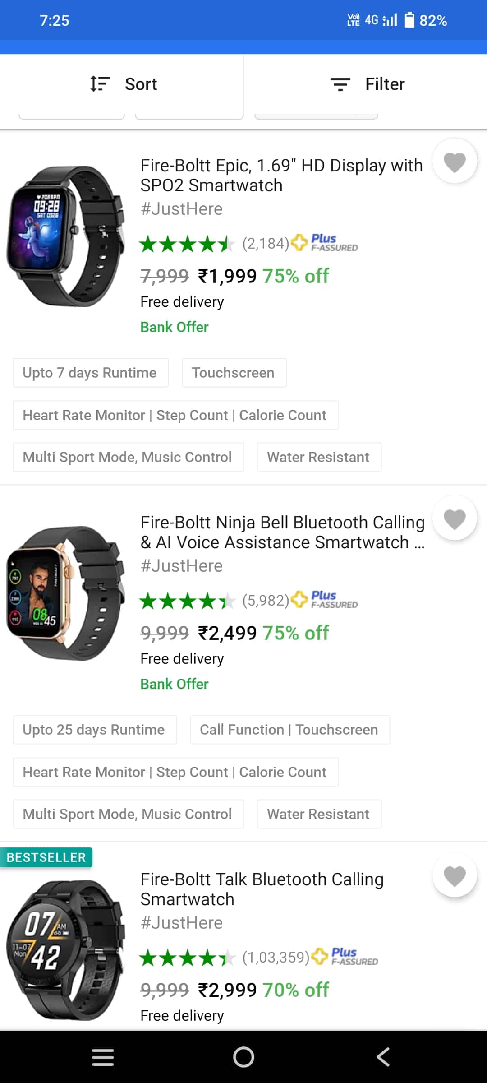The height and width of the screenshot is (1083, 487).
Task: Select the Upto 7 days Runtime chip
Action: pyautogui.click(x=90, y=373)
